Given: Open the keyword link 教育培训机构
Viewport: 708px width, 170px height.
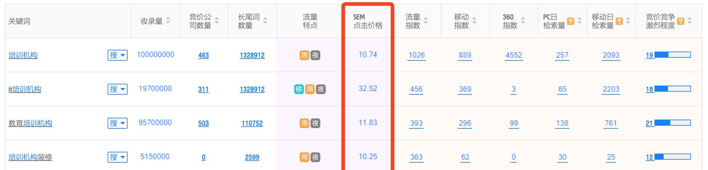Looking at the screenshot, I should [x=30, y=123].
